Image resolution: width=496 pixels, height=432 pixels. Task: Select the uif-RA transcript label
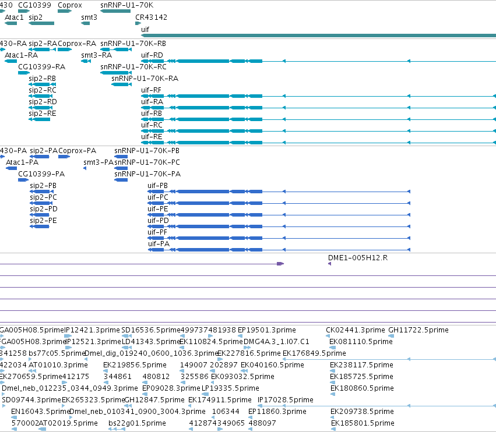[152, 102]
